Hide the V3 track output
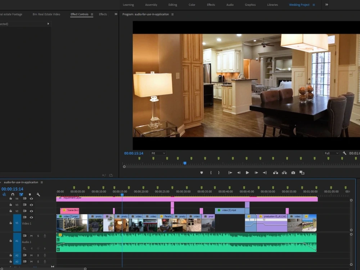Screen dimensions: 360x270 (31, 205)
